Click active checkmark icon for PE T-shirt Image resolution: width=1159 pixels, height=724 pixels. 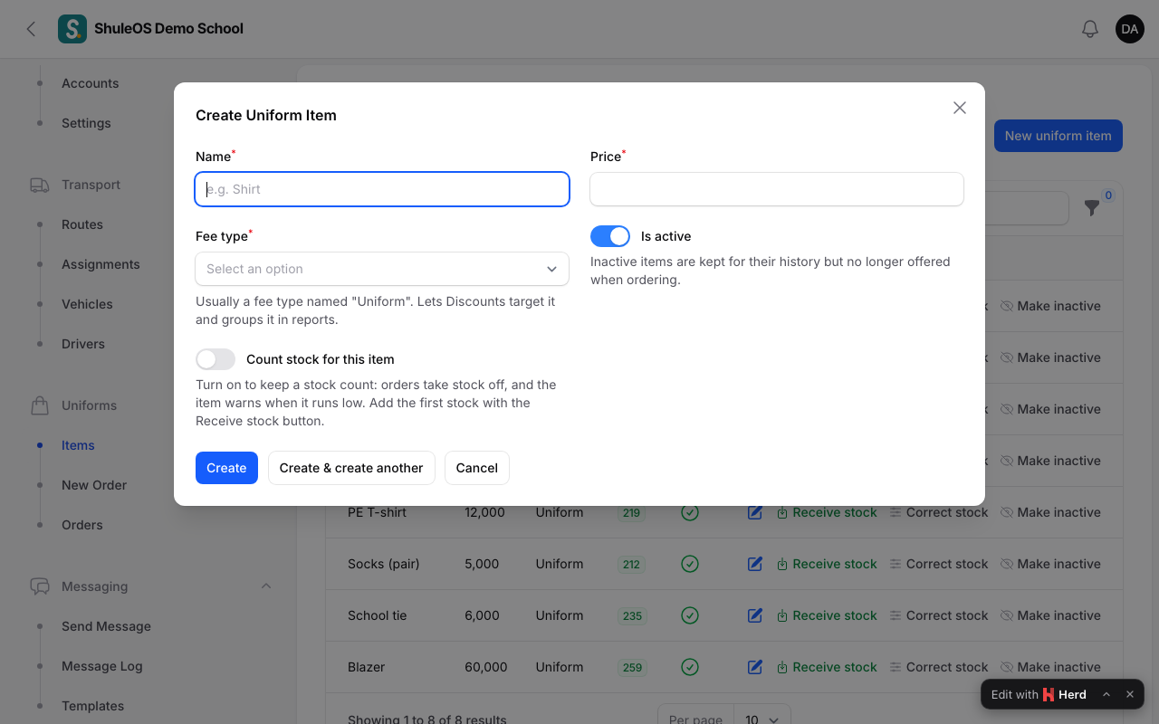coord(690,512)
